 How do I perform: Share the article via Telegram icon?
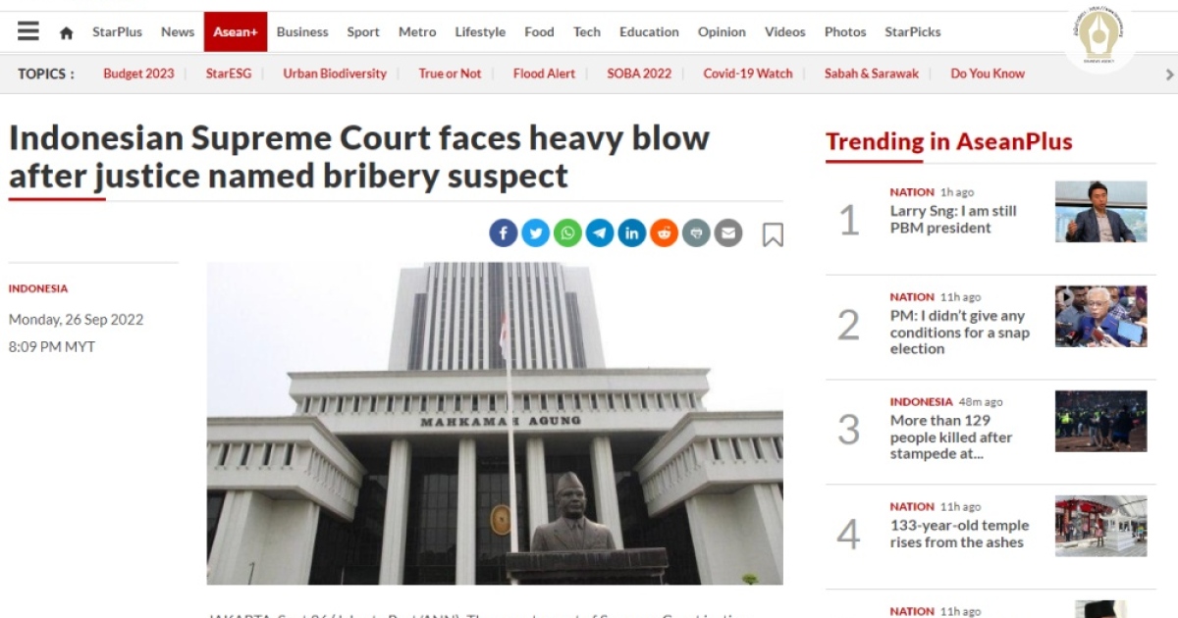click(x=600, y=232)
